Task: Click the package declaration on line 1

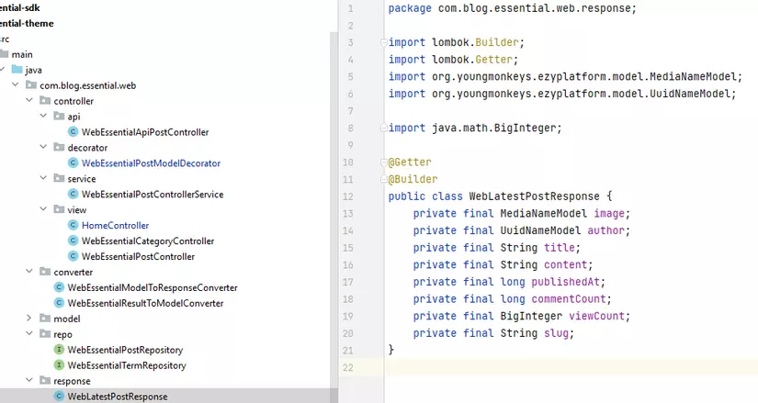Action: click(513, 8)
